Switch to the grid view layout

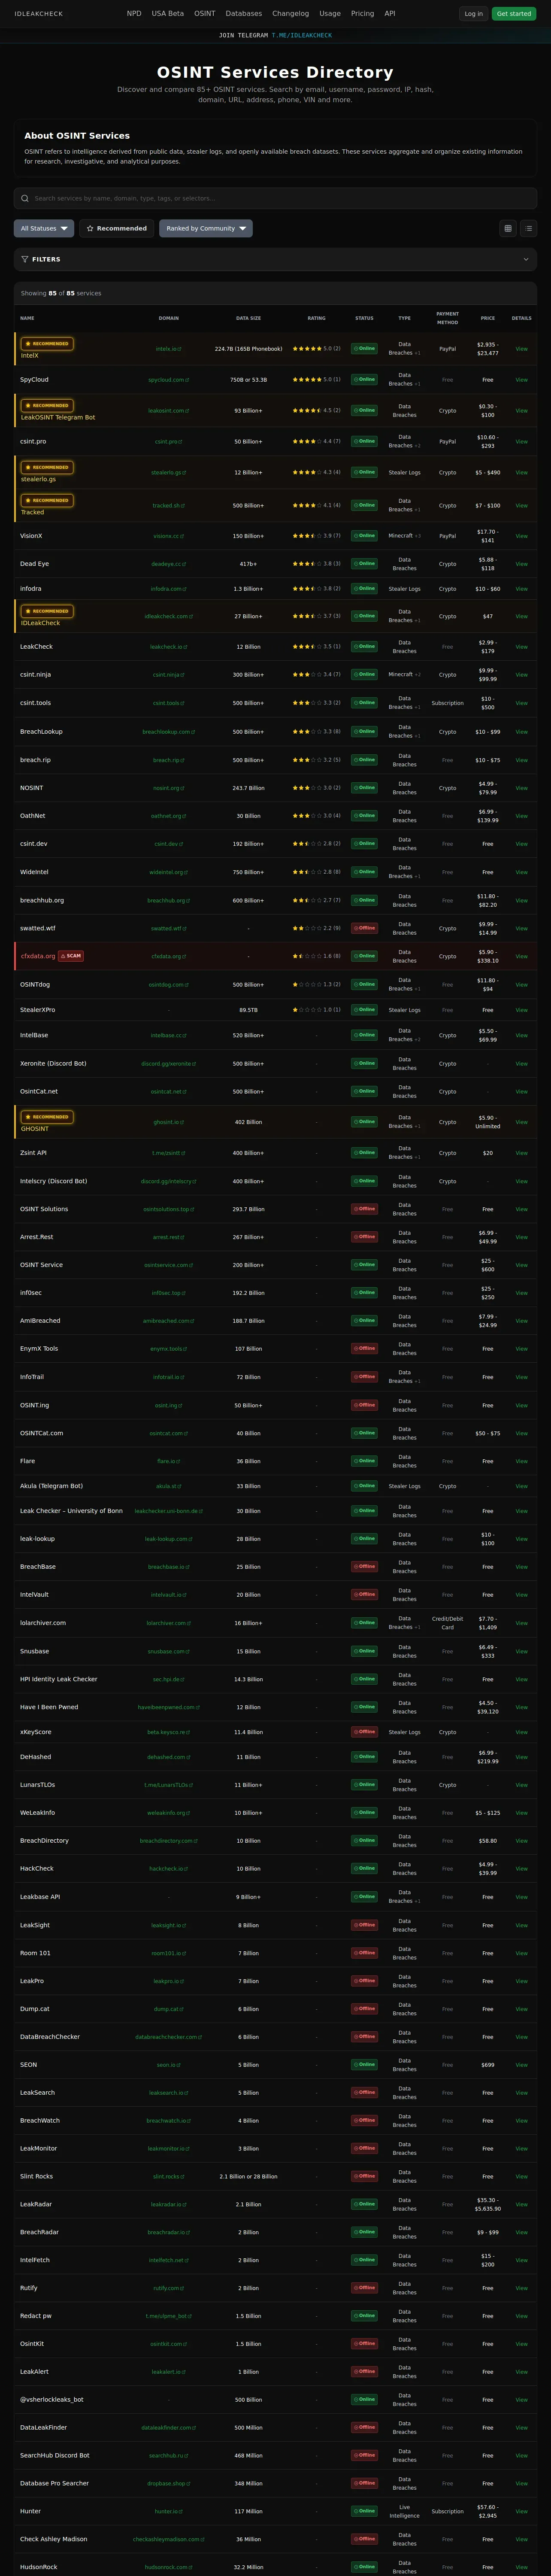(508, 228)
